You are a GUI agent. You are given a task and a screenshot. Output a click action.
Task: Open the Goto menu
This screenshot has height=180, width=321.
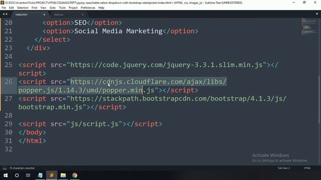pyautogui.click(x=52, y=8)
